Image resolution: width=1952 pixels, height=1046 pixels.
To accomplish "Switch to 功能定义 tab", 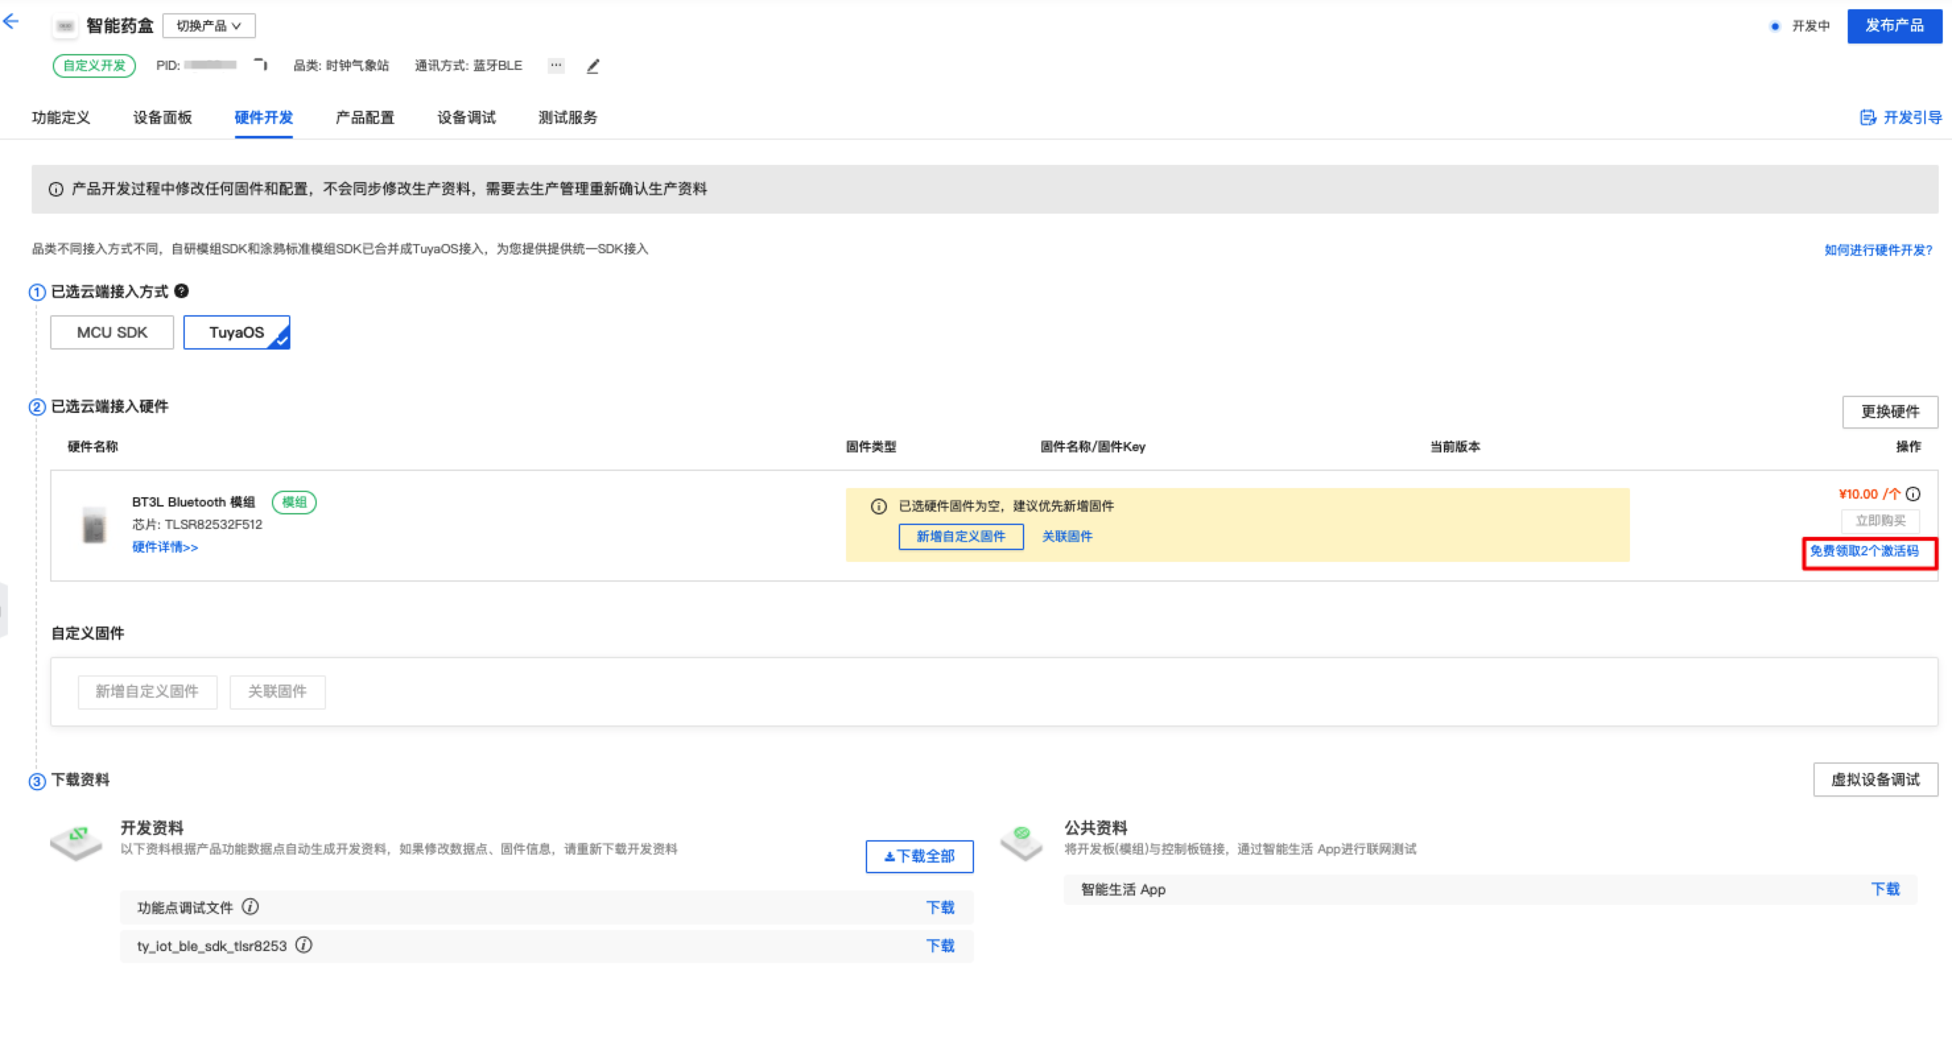I will (x=61, y=117).
